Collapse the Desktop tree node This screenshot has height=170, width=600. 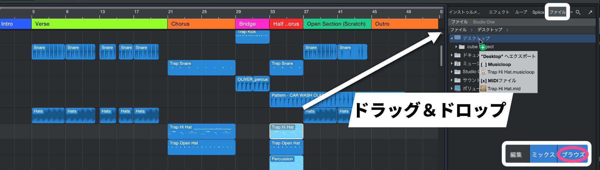click(452, 38)
